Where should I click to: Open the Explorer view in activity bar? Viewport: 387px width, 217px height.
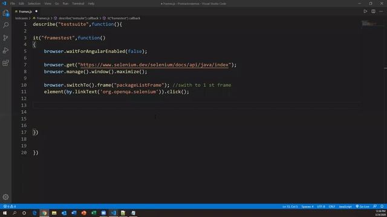tap(5, 13)
